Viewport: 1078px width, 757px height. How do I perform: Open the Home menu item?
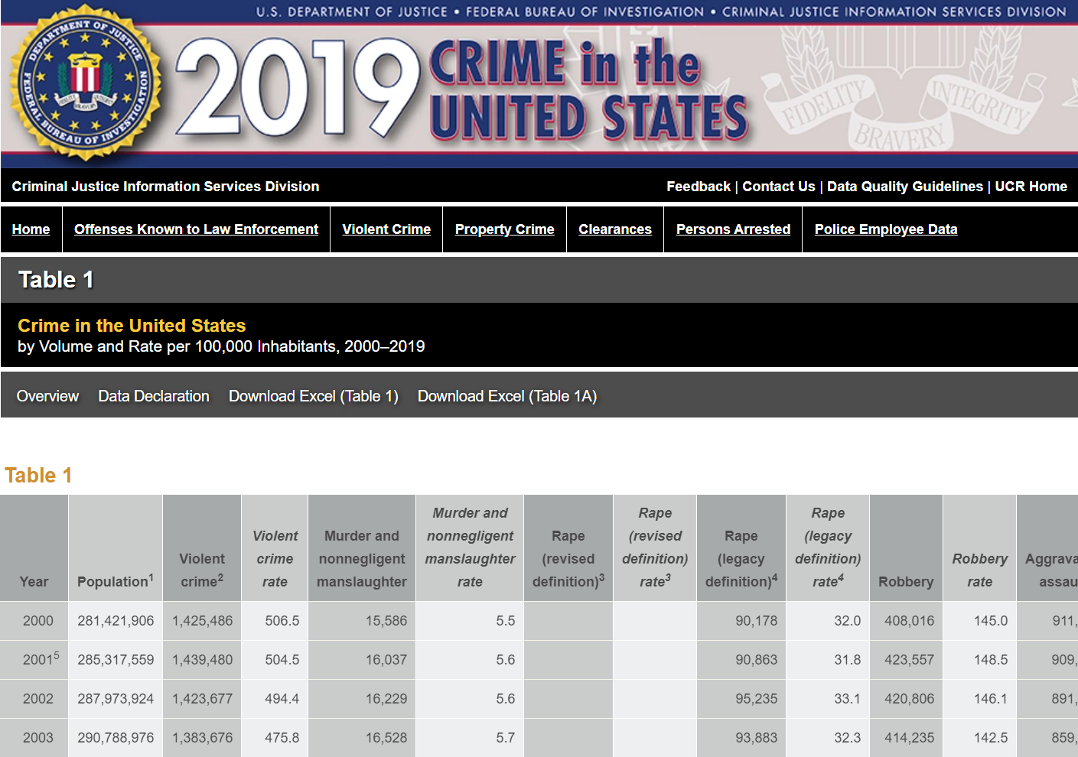coord(31,229)
